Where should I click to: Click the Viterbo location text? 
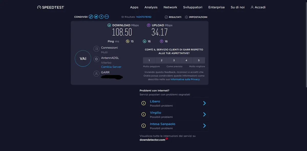pos(106,63)
